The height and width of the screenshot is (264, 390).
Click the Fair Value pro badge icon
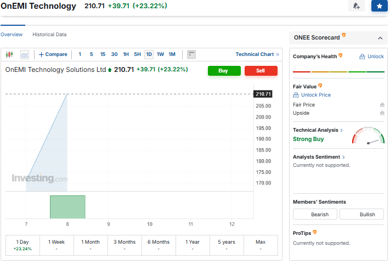320,86
